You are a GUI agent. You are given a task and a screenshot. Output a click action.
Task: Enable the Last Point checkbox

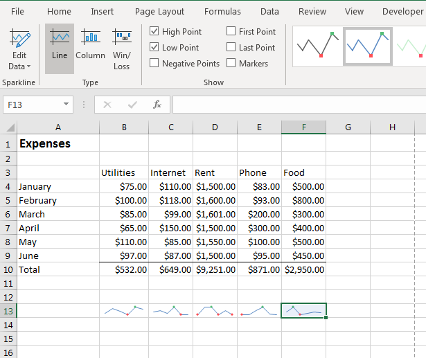[231, 46]
